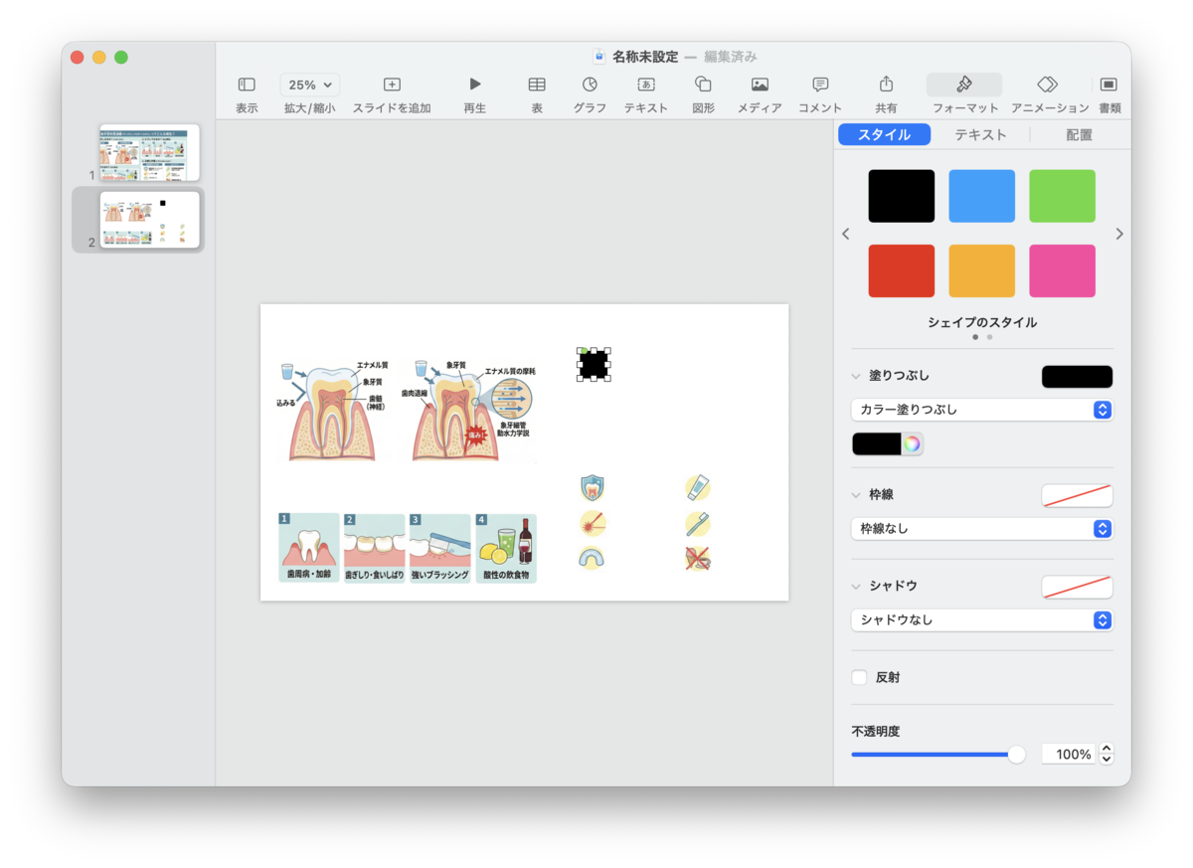Collapse the シャドウ section
This screenshot has width=1193, height=868.
pos(856,586)
